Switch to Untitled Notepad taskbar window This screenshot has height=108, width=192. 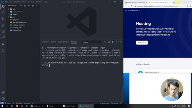point(69,106)
